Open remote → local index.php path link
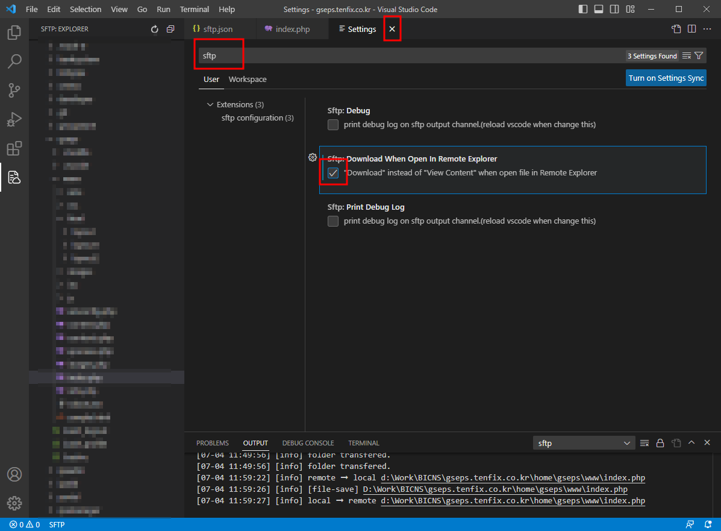Viewport: 721px width, 531px height. coord(513,477)
